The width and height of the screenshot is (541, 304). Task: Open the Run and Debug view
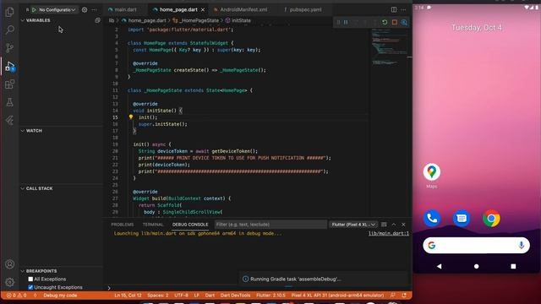coord(9,66)
